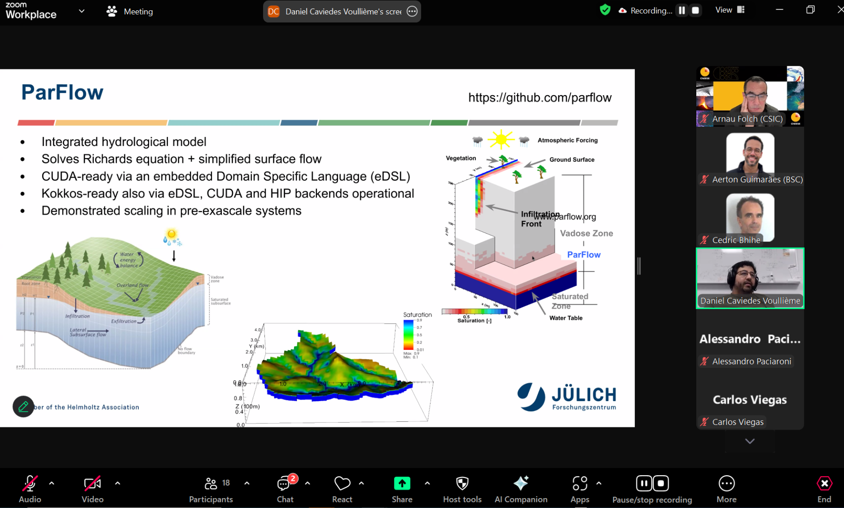Open the Participants panel
844x508 pixels.
(211, 489)
